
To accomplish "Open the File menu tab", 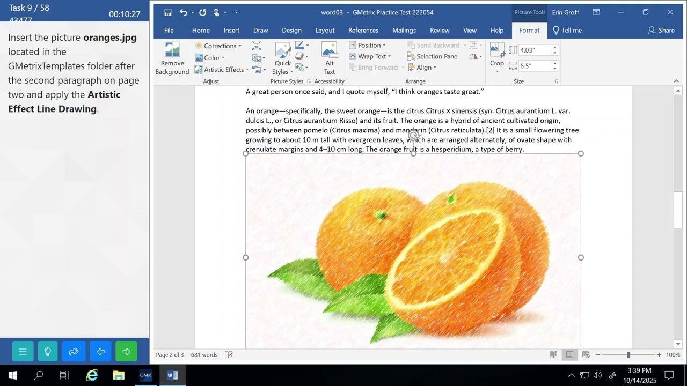I will [169, 31].
